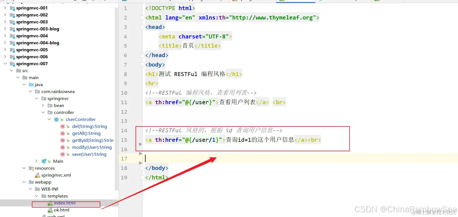
Task: Expand the Main class node
Action: 36,161
